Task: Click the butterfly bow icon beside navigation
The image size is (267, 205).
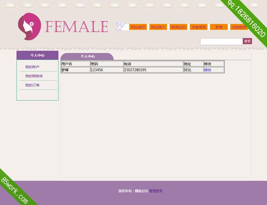Action: click(120, 26)
